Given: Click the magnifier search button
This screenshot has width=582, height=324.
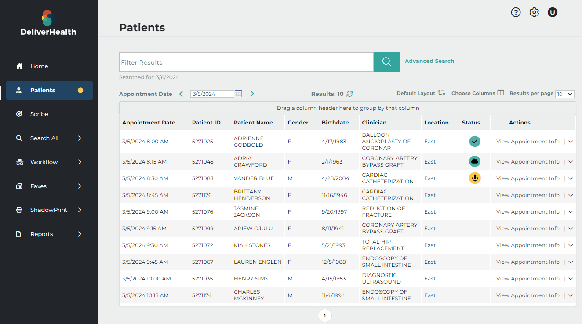Looking at the screenshot, I should coord(386,62).
